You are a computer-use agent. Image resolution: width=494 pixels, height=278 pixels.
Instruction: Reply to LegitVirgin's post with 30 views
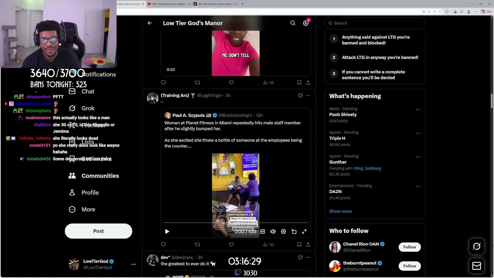164,244
